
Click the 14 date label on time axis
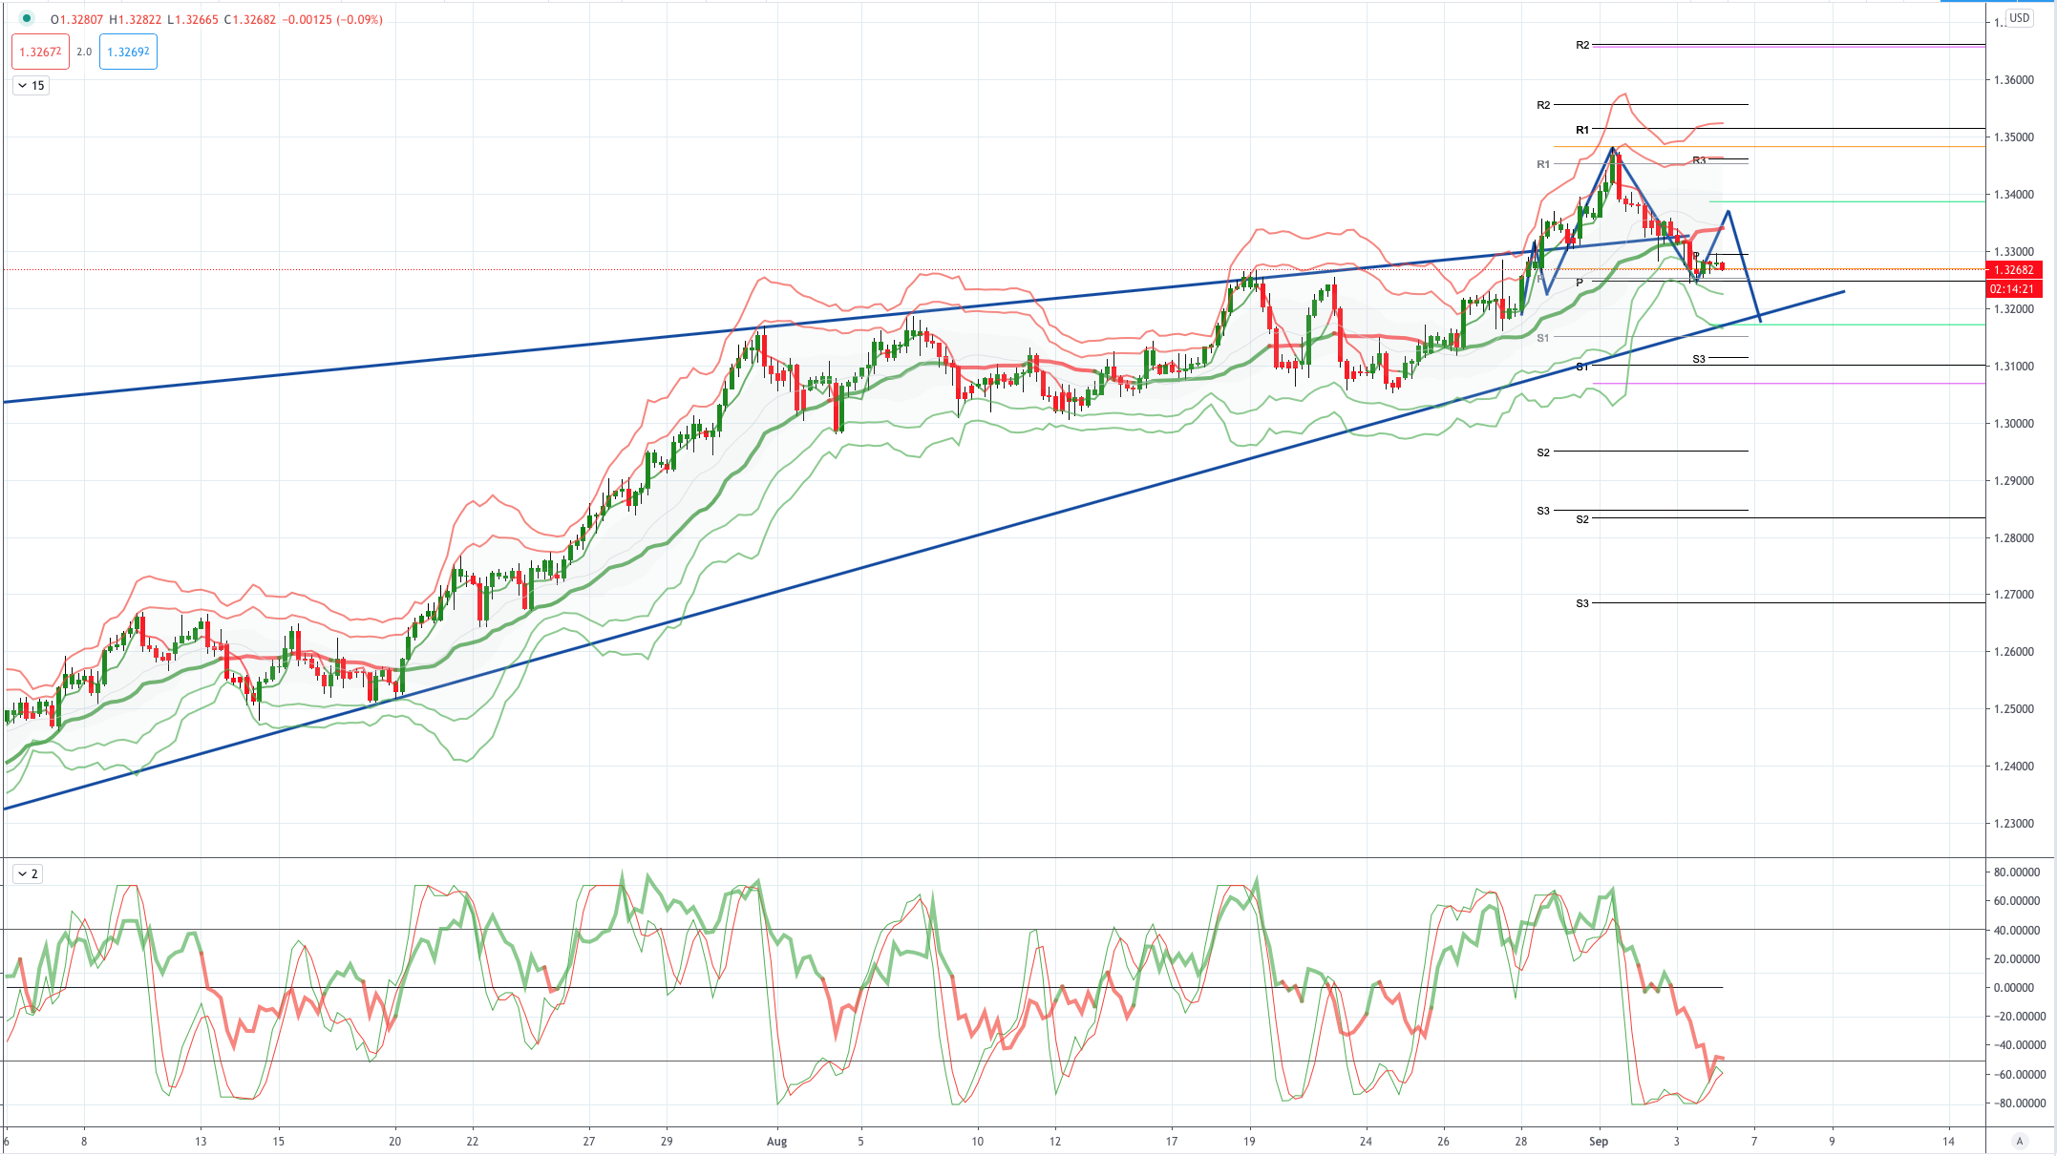[x=1948, y=1142]
